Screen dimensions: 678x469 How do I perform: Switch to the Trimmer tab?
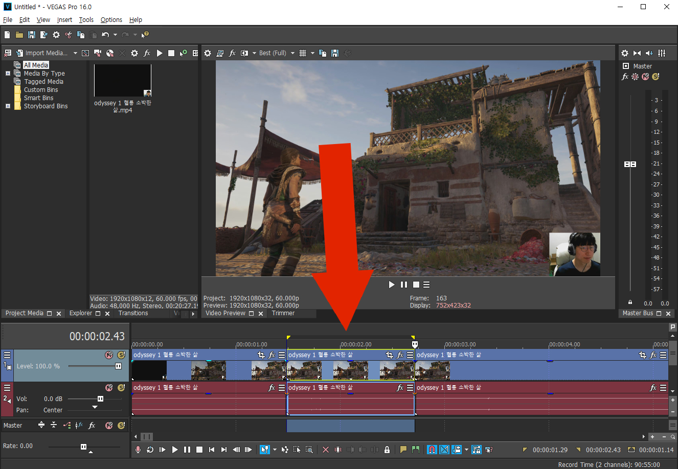(283, 313)
